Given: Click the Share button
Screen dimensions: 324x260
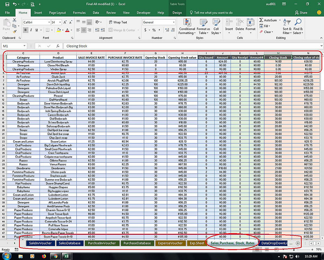Looking at the screenshot, I should pyautogui.click(x=301, y=13).
